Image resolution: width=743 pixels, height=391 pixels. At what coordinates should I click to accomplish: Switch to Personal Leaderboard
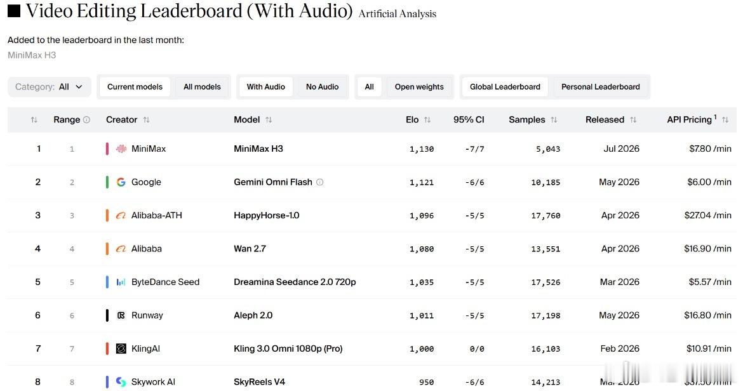(x=600, y=86)
